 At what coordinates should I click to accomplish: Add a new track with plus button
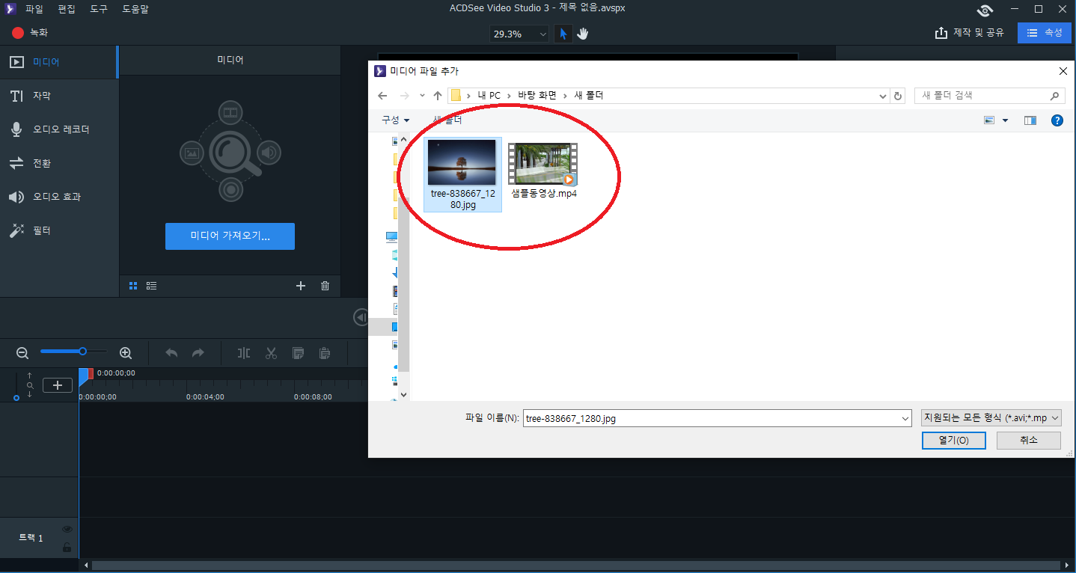(58, 385)
